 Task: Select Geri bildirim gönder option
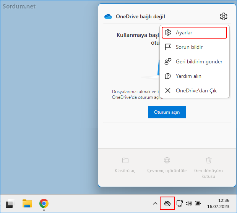[x=194, y=61]
